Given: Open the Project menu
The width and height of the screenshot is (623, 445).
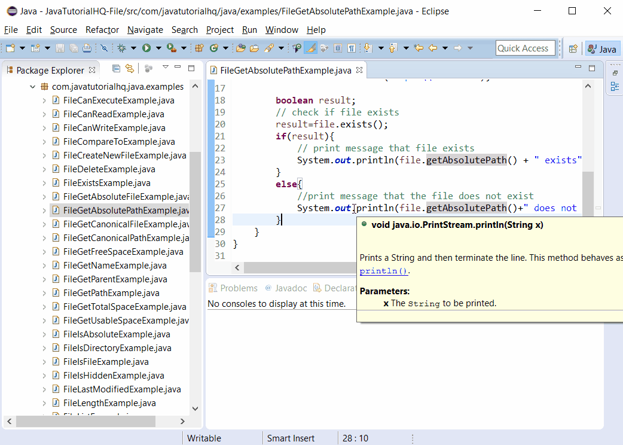Looking at the screenshot, I should (219, 30).
